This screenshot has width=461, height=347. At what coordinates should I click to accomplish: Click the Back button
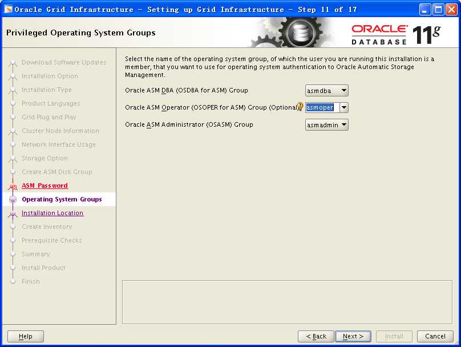[x=316, y=336]
